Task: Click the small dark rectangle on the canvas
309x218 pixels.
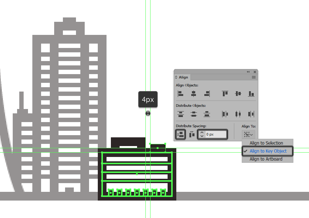Action: pyautogui.click(x=158, y=148)
